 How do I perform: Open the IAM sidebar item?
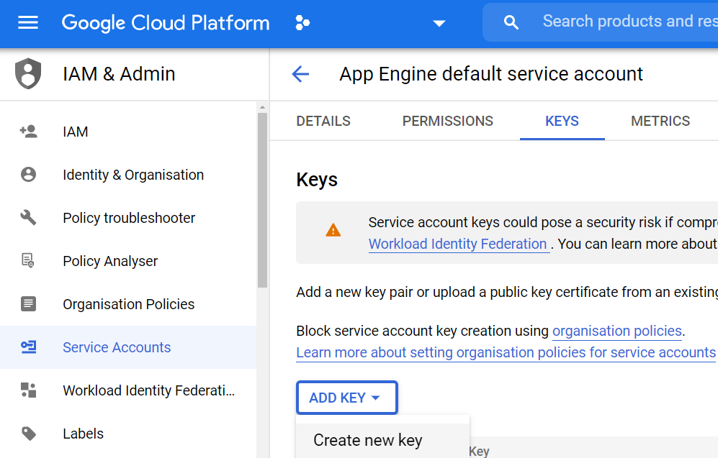[x=128, y=132]
